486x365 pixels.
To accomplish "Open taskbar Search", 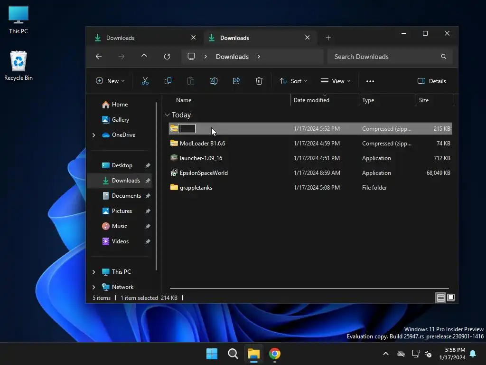I will pyautogui.click(x=233, y=354).
